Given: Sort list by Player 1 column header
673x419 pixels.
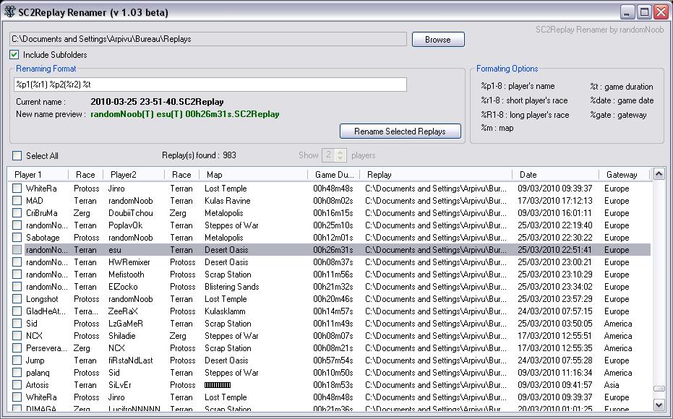Looking at the screenshot, I should pyautogui.click(x=38, y=175).
